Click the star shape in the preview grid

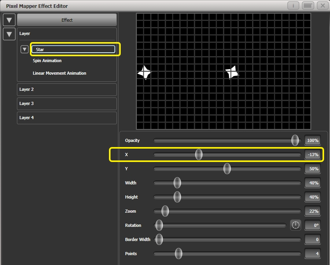coord(144,72)
